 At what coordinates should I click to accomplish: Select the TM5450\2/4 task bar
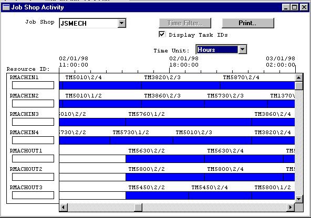tap(220, 195)
